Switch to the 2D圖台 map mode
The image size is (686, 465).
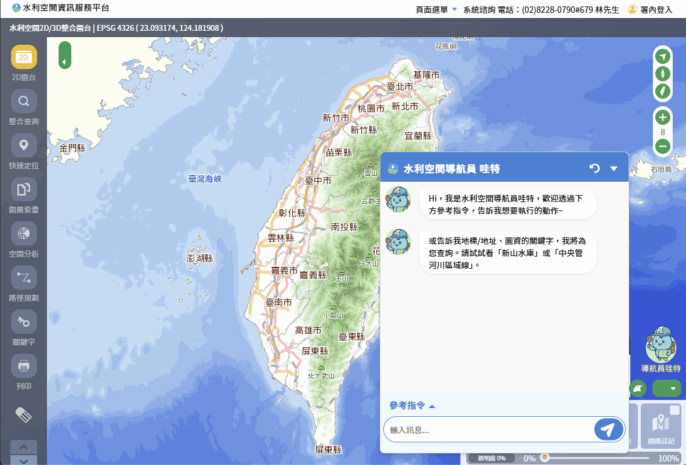click(24, 57)
